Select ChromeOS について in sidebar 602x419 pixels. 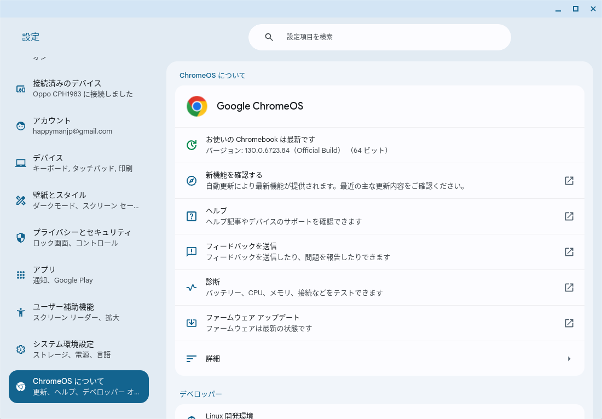pyautogui.click(x=79, y=387)
